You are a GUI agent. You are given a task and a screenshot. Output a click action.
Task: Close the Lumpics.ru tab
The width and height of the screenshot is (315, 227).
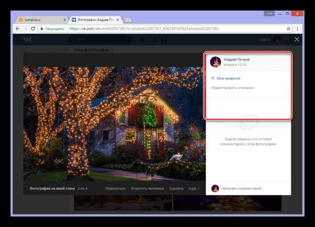click(65, 19)
